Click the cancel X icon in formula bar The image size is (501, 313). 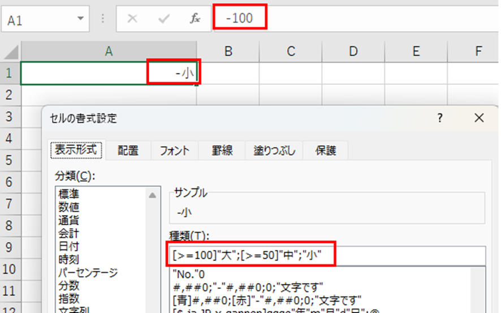coord(133,19)
